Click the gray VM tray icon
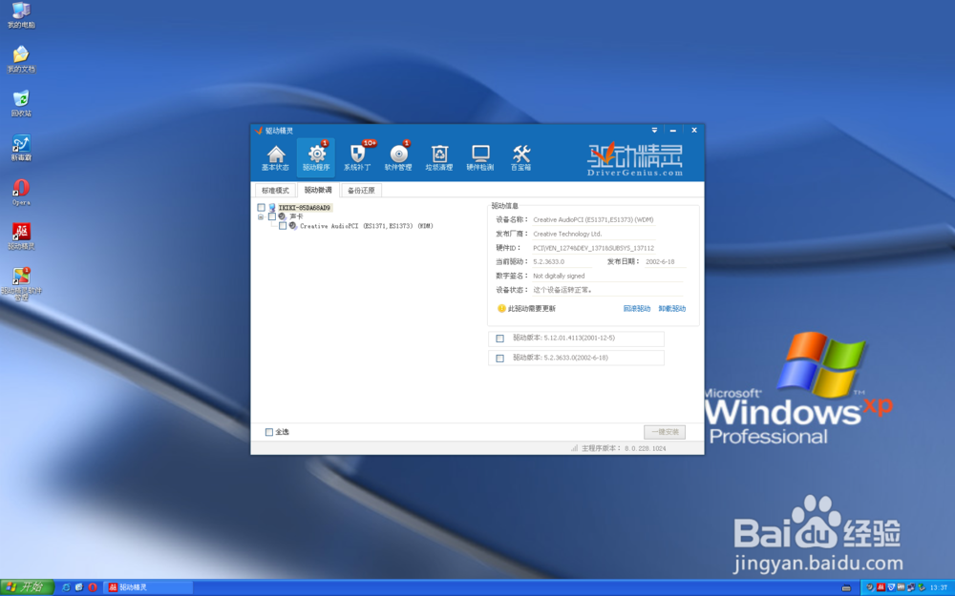The height and width of the screenshot is (596, 955). coord(901,586)
